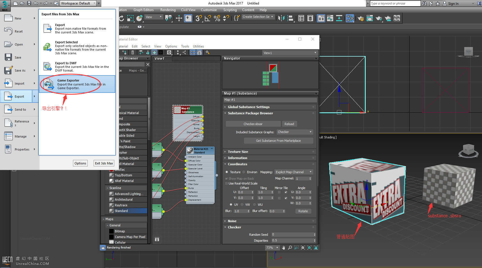Click the Disparities value field
The image size is (482, 268).
coord(293,240)
